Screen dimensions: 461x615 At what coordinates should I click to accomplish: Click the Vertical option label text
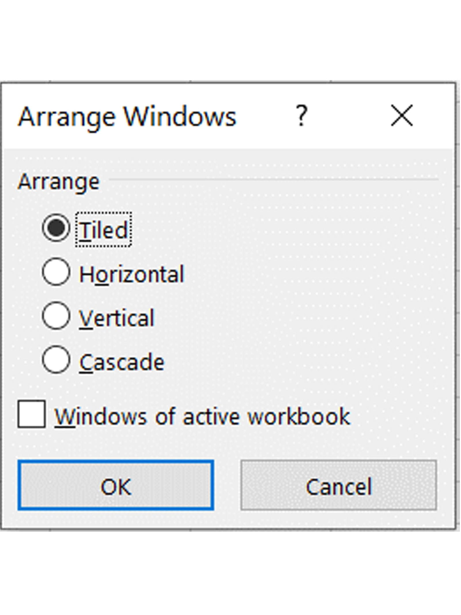pyautogui.click(x=117, y=318)
